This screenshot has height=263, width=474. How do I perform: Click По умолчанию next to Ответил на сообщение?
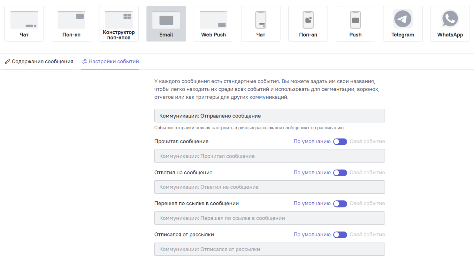312,173
